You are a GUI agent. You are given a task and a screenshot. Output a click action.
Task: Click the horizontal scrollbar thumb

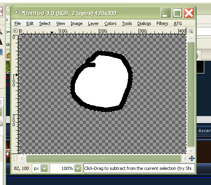(x=104, y=158)
